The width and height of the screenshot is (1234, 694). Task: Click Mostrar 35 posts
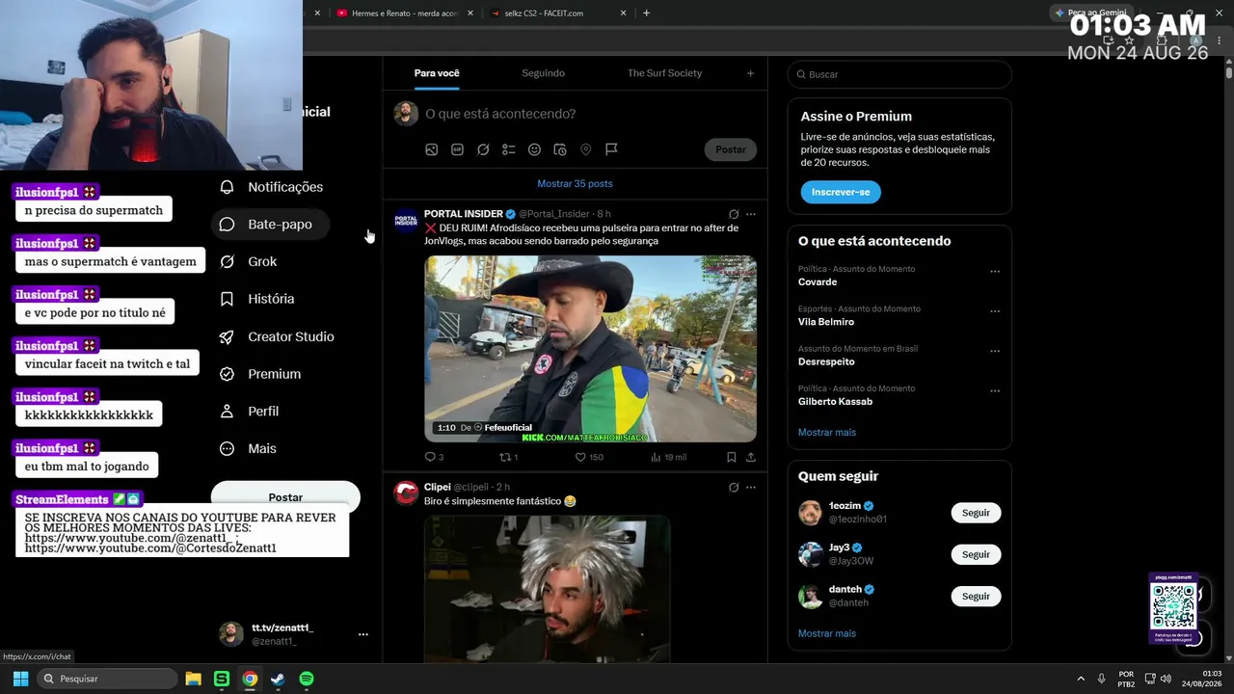coord(575,183)
